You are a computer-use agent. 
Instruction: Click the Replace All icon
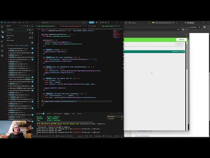click(32, 33)
